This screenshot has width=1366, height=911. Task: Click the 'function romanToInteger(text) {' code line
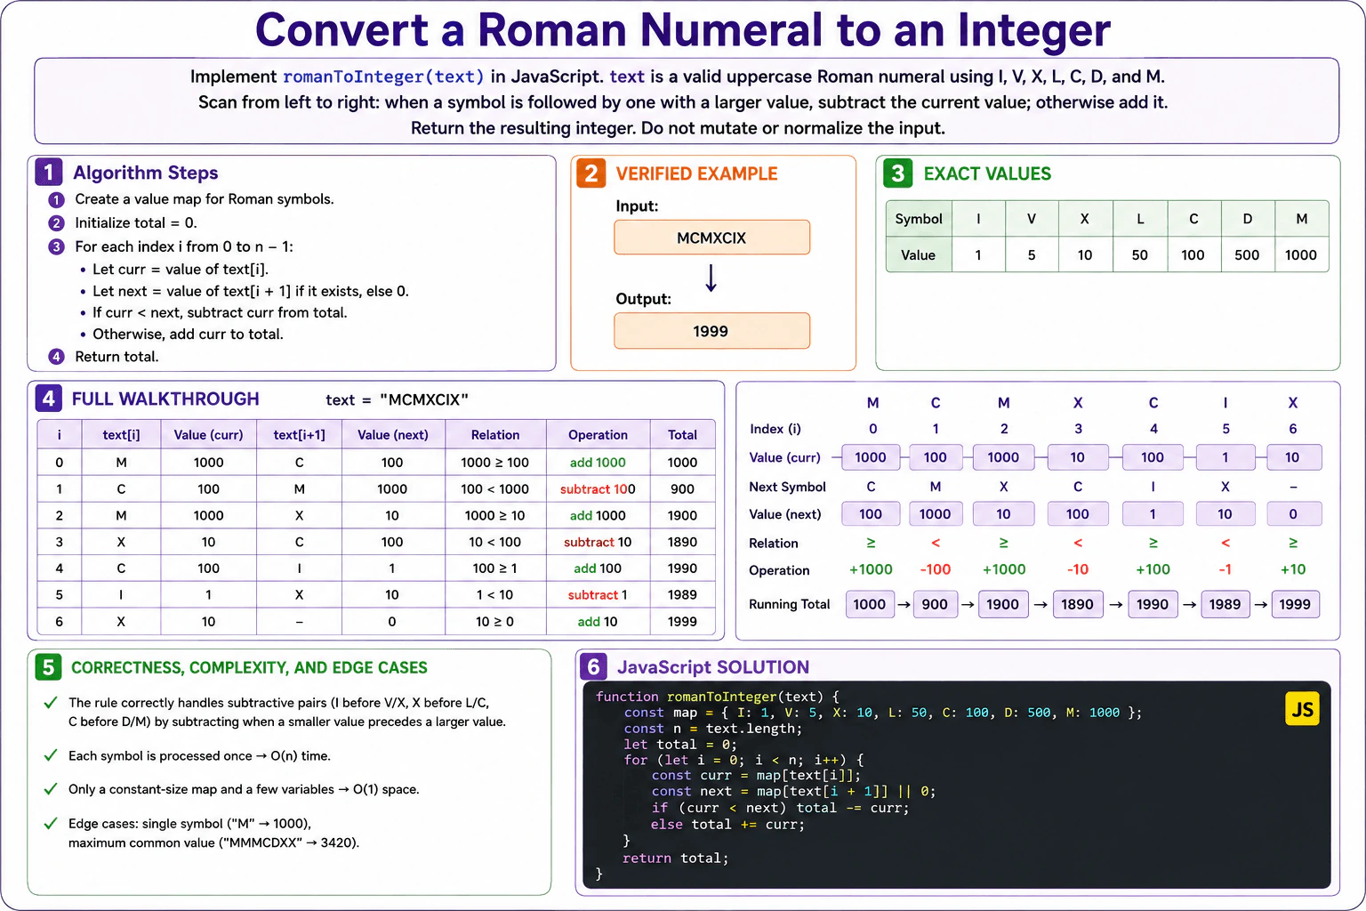[x=718, y=697]
